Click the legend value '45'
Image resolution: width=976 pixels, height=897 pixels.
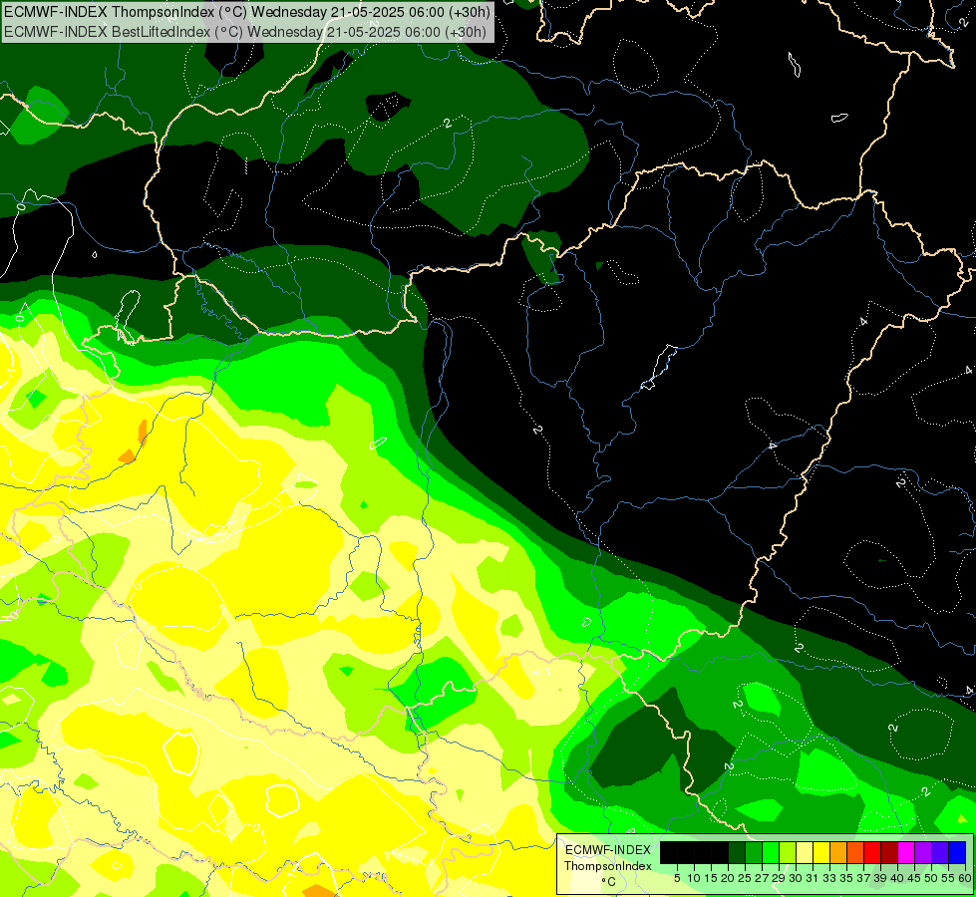click(914, 878)
